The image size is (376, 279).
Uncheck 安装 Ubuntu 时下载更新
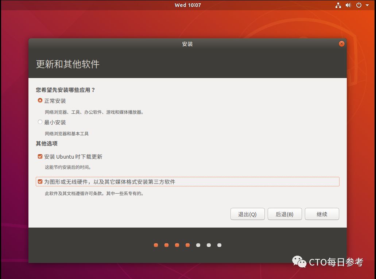click(x=40, y=156)
